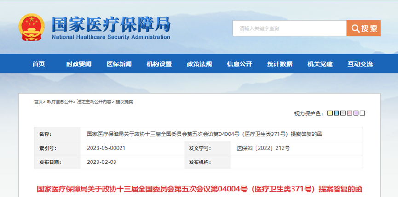Choose the blue eye-protection color swatch
Image resolution: width=398 pixels, height=197 pixels.
pyautogui.click(x=336, y=113)
